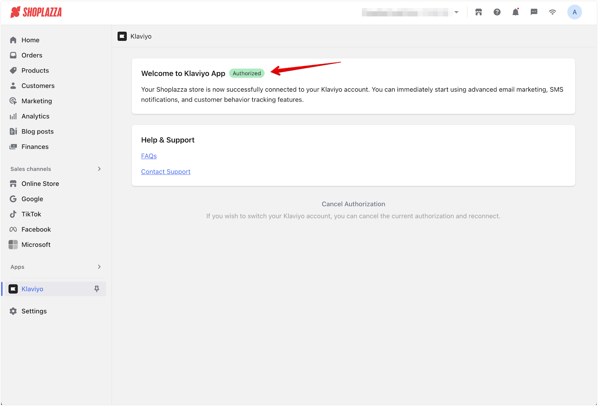Select Klaviyo label in sidebar

32,289
